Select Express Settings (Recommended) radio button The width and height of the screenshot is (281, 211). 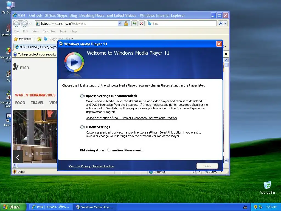pos(82,96)
